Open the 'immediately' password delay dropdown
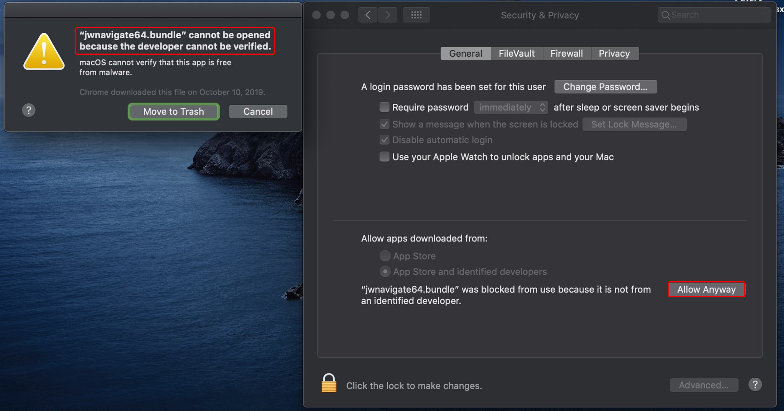784x411 pixels. (511, 107)
